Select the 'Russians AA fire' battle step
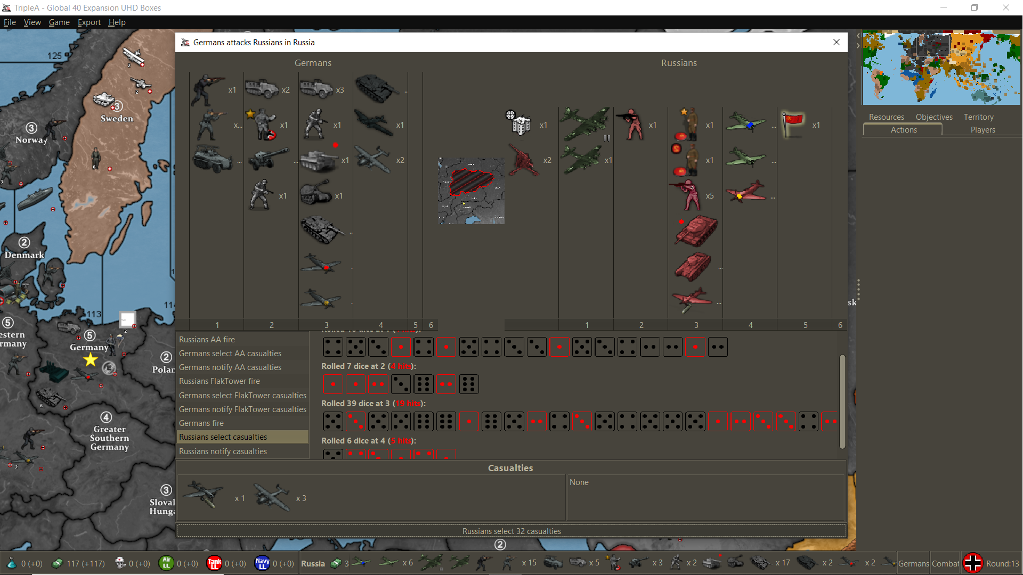 pos(242,340)
